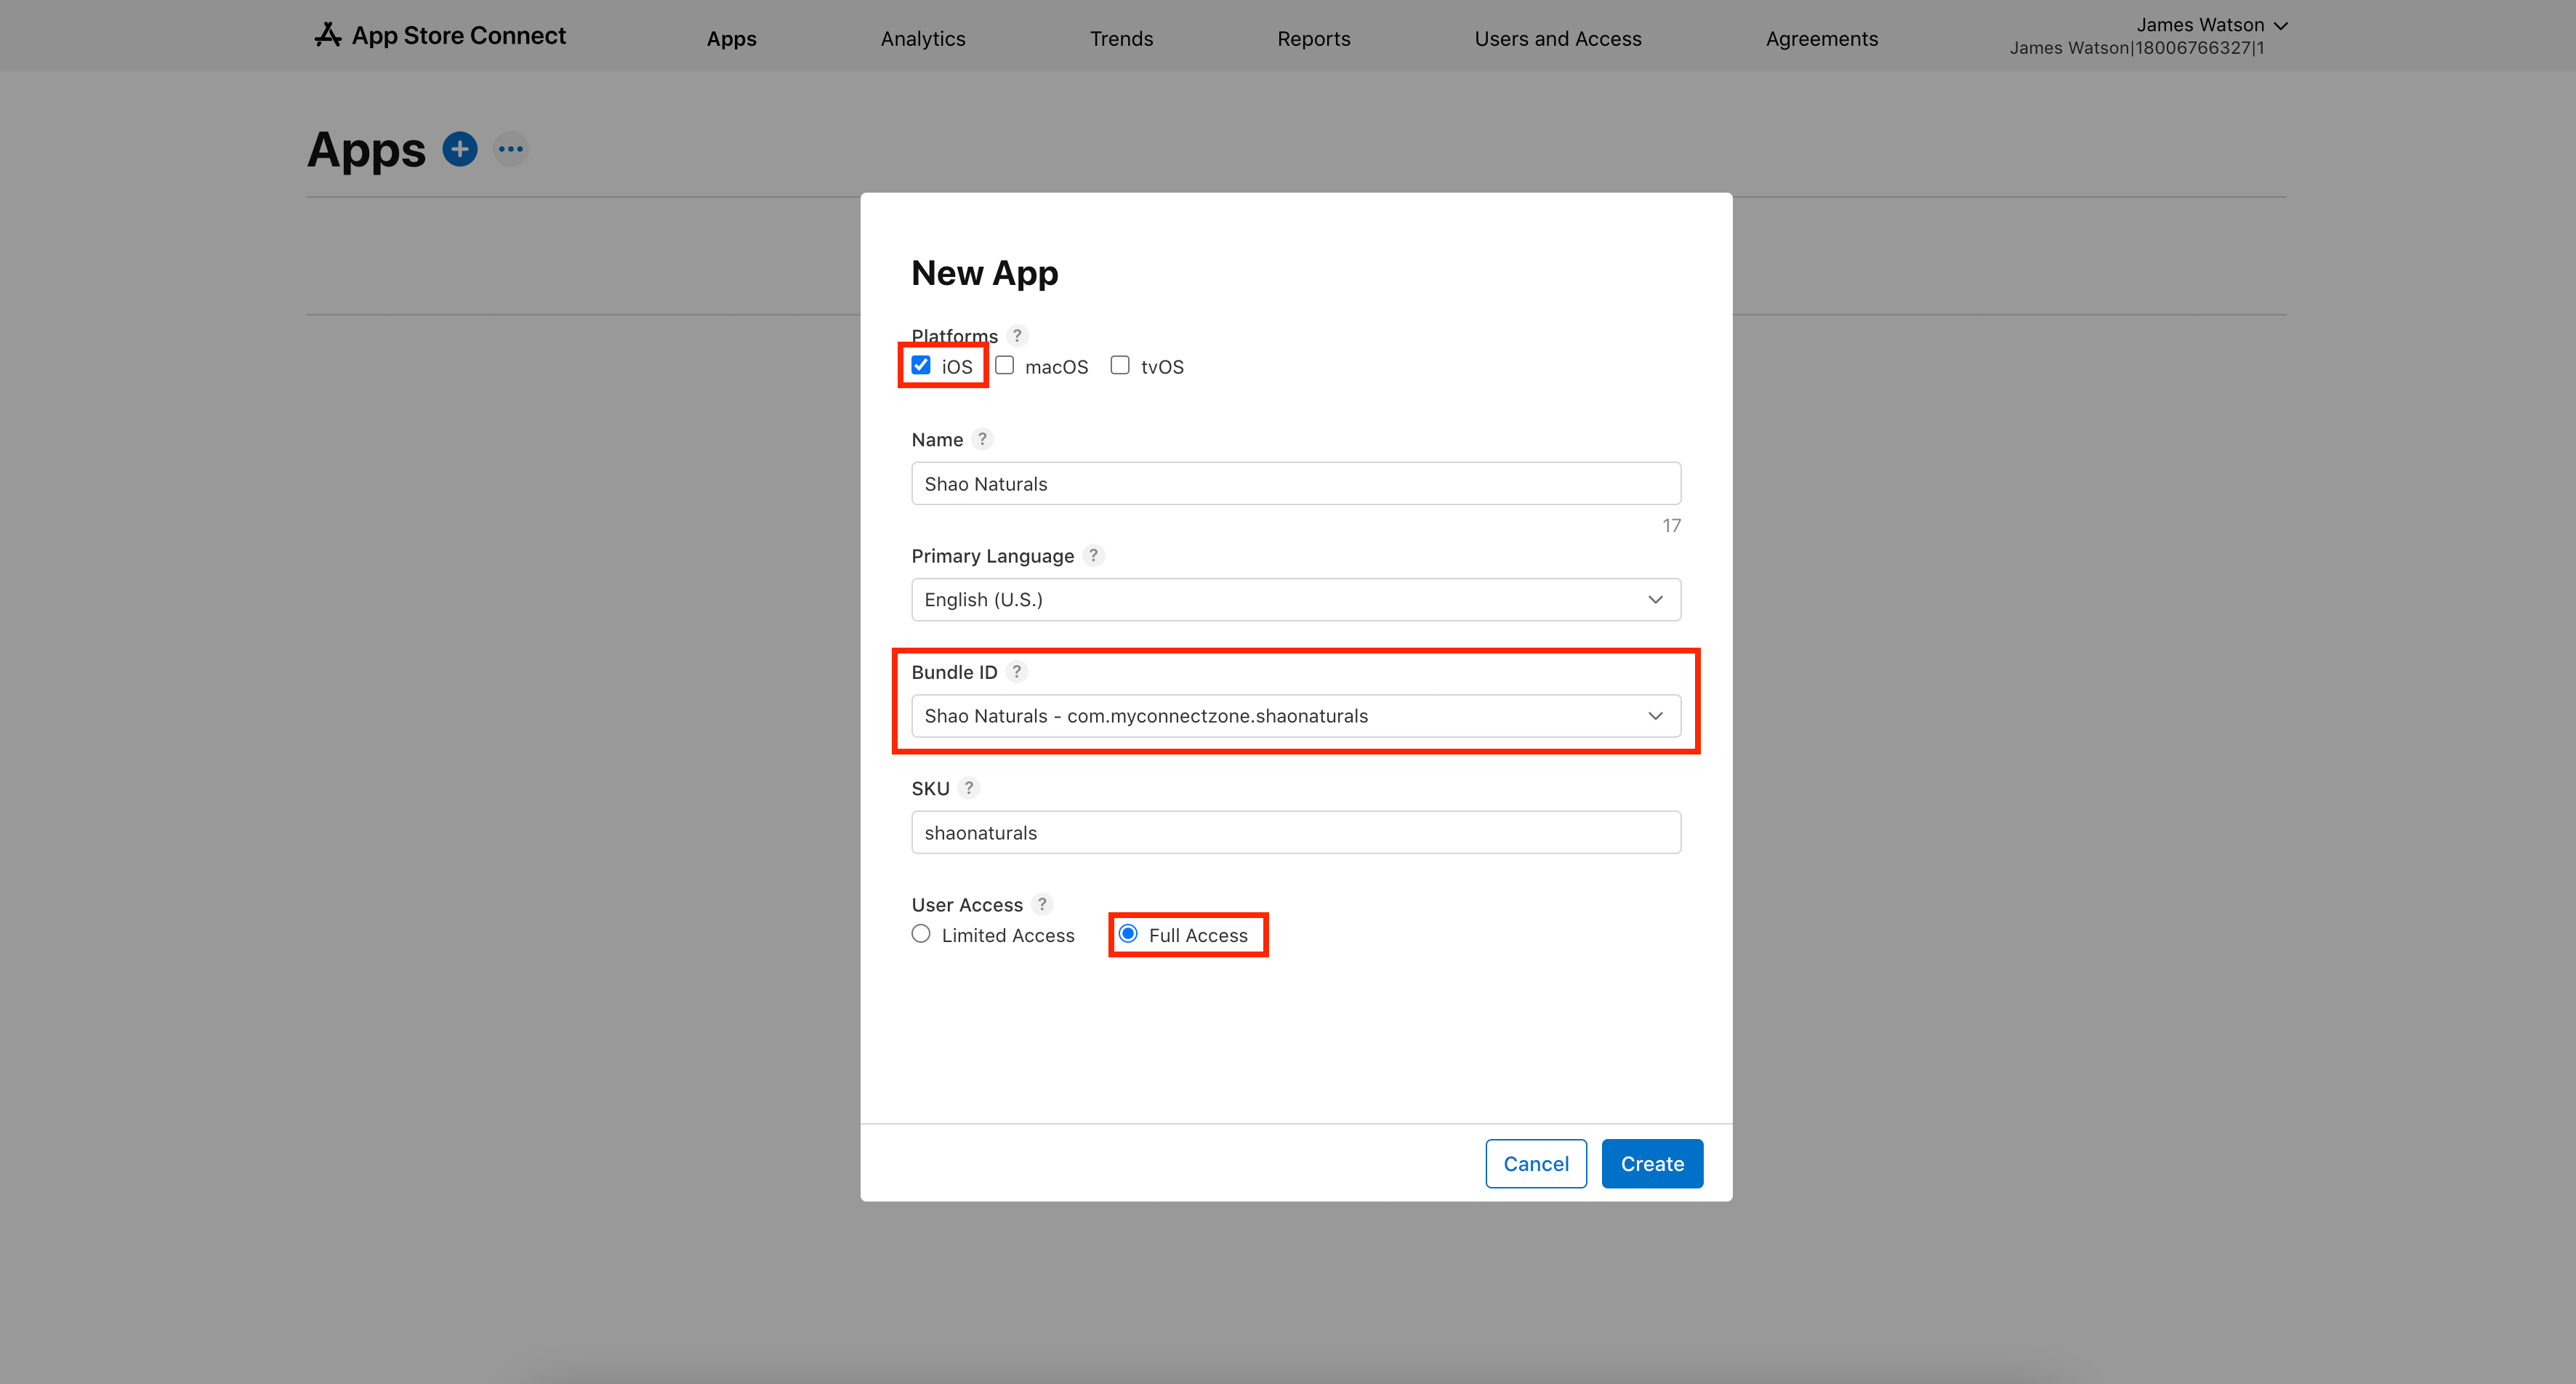Click the help icon next to SKU
This screenshot has height=1384, width=2576.
pos(968,788)
